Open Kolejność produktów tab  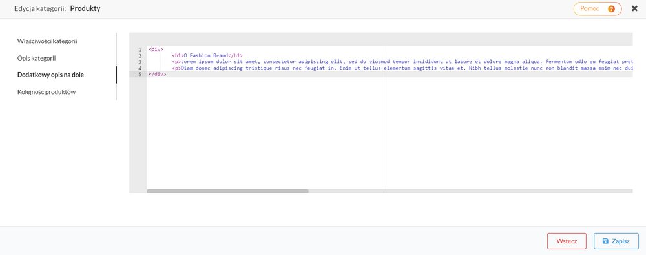[x=47, y=92]
